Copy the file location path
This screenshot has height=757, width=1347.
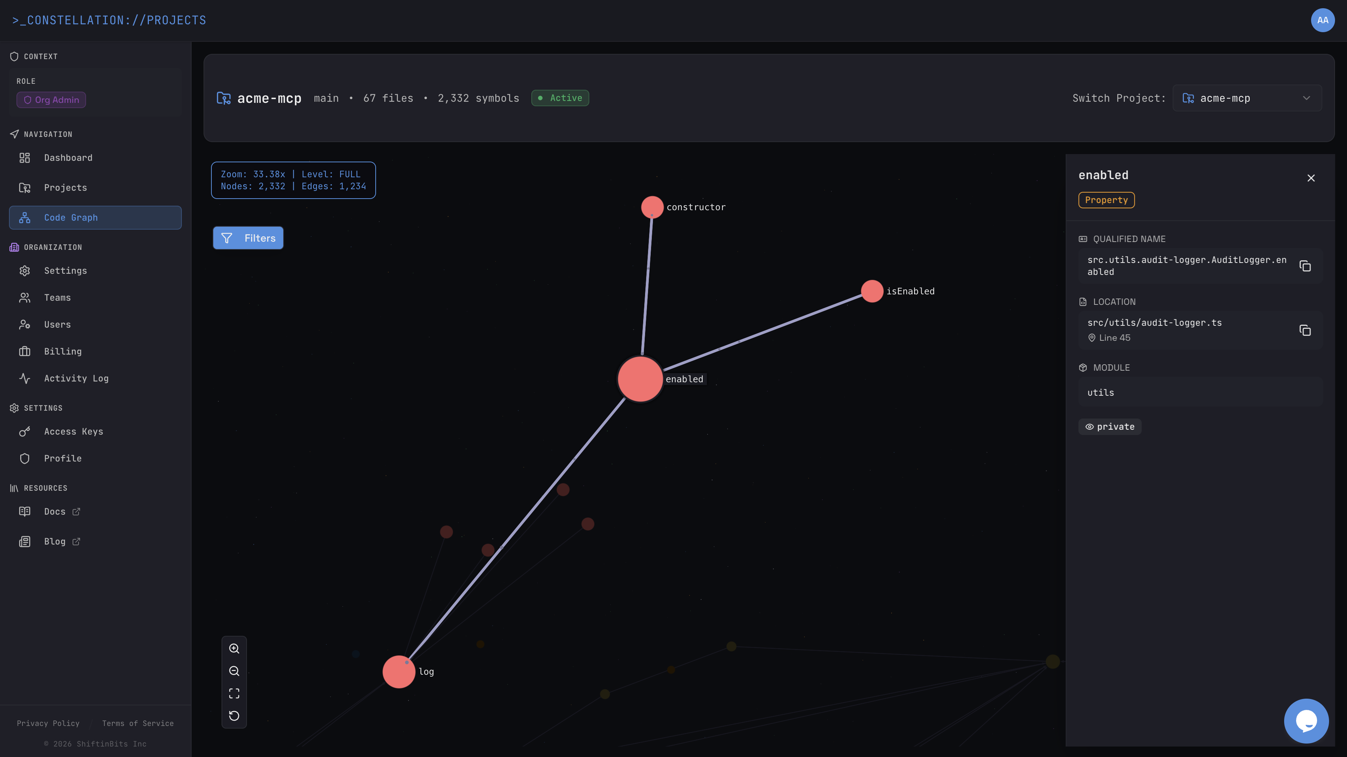click(x=1305, y=330)
